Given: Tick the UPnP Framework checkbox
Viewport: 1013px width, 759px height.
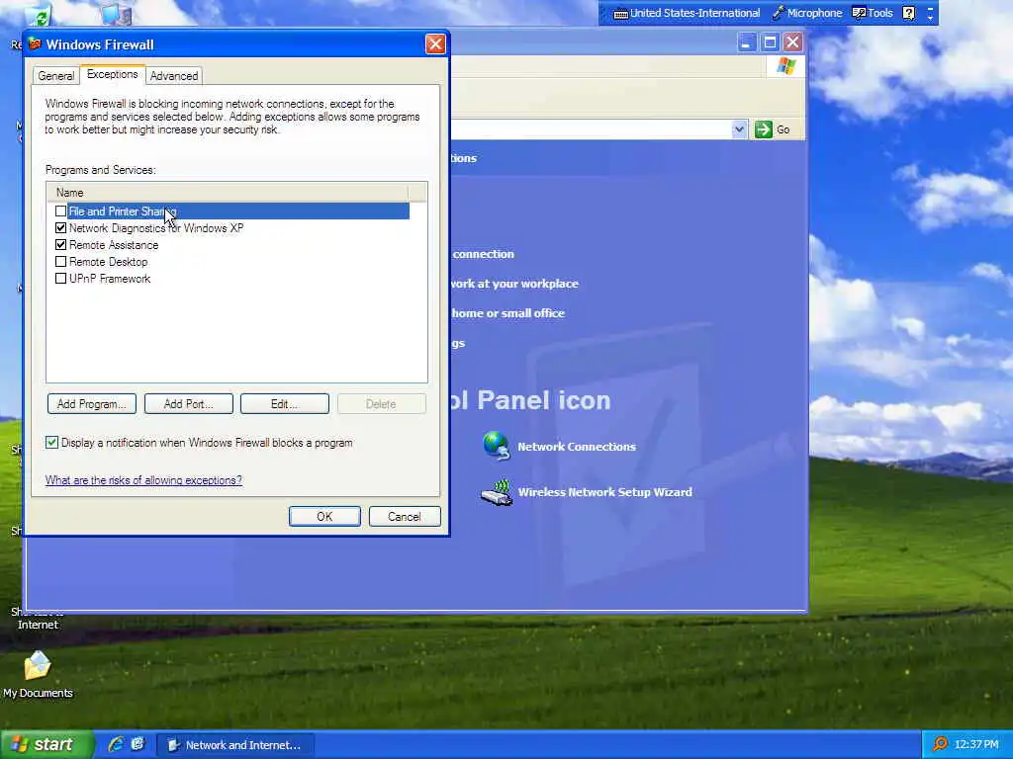Looking at the screenshot, I should pyautogui.click(x=60, y=278).
